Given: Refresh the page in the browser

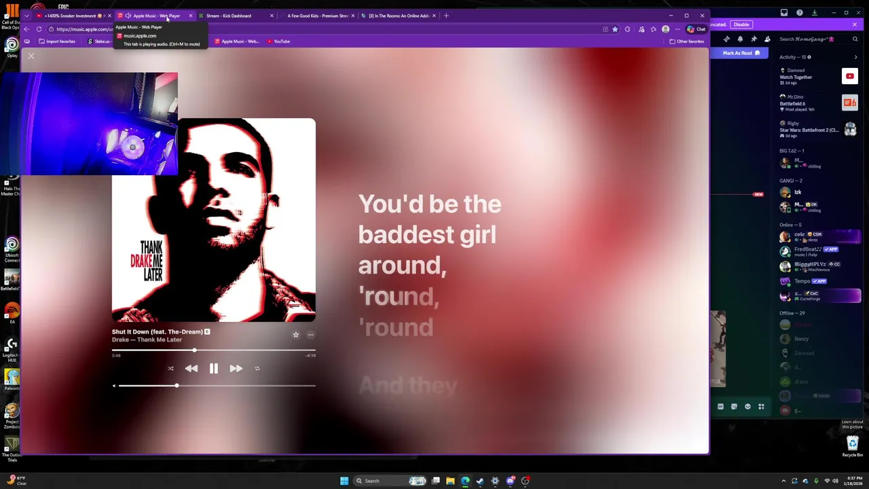Looking at the screenshot, I should tap(39, 29).
